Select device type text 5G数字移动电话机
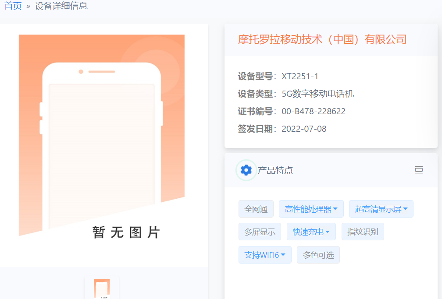442x299 pixels. [317, 94]
